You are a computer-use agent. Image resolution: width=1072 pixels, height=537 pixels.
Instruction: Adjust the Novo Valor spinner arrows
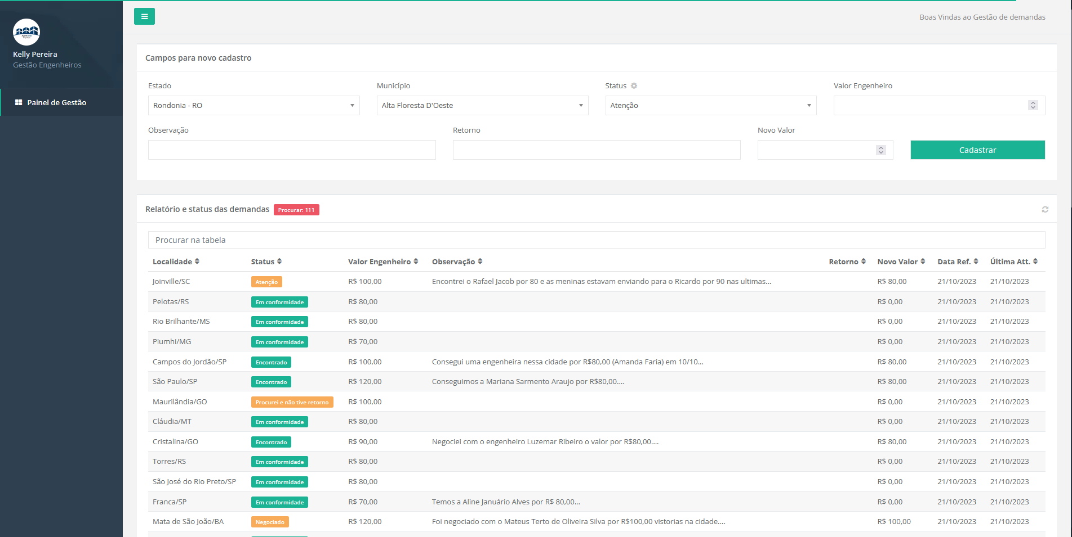point(880,150)
